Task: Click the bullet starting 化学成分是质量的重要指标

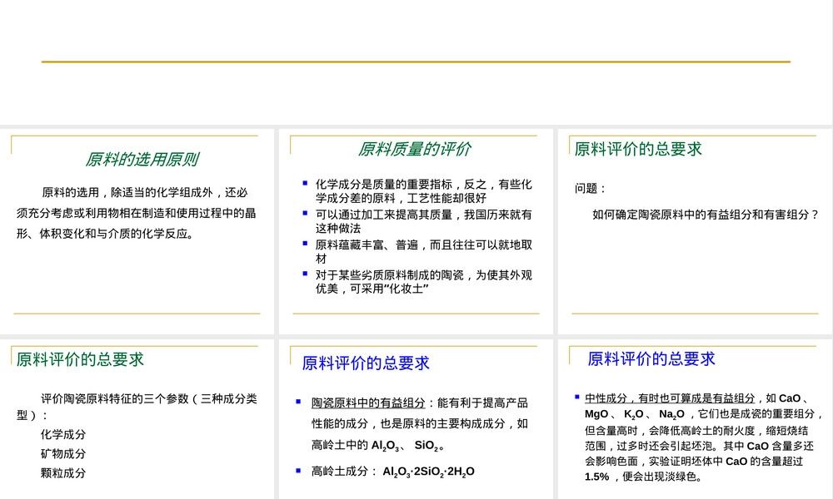Action: tap(423, 191)
